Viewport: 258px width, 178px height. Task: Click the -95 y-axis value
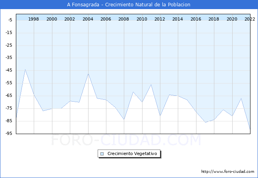[9, 133]
